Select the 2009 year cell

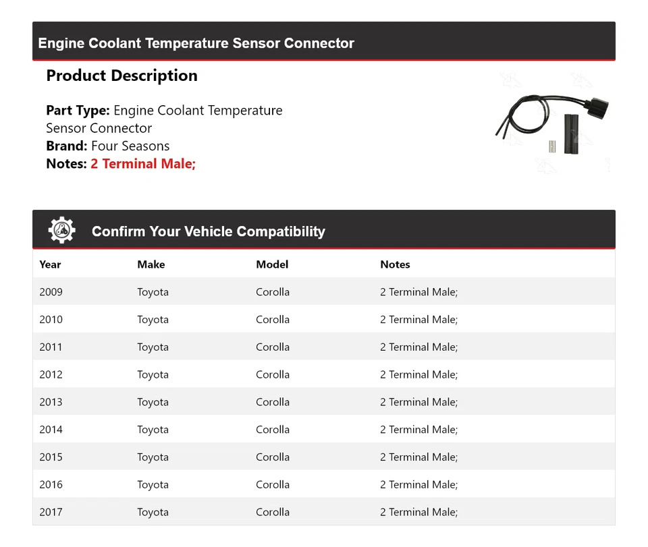51,292
